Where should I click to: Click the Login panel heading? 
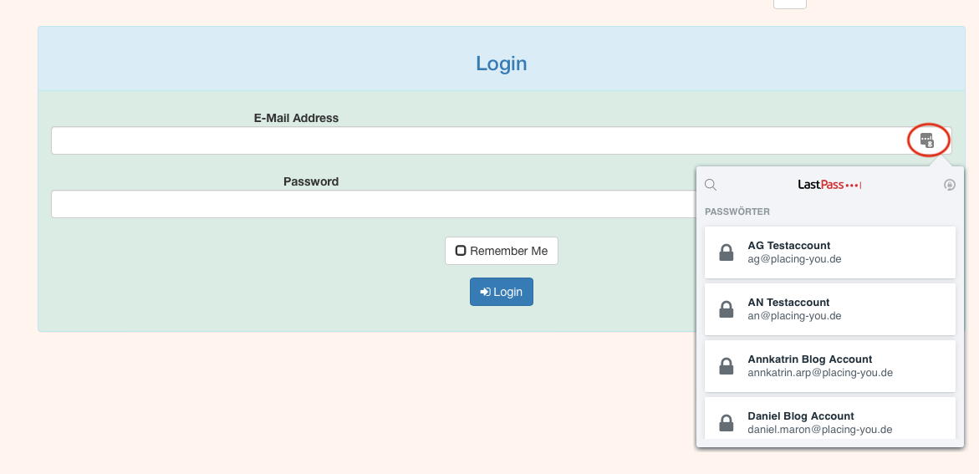tap(501, 64)
